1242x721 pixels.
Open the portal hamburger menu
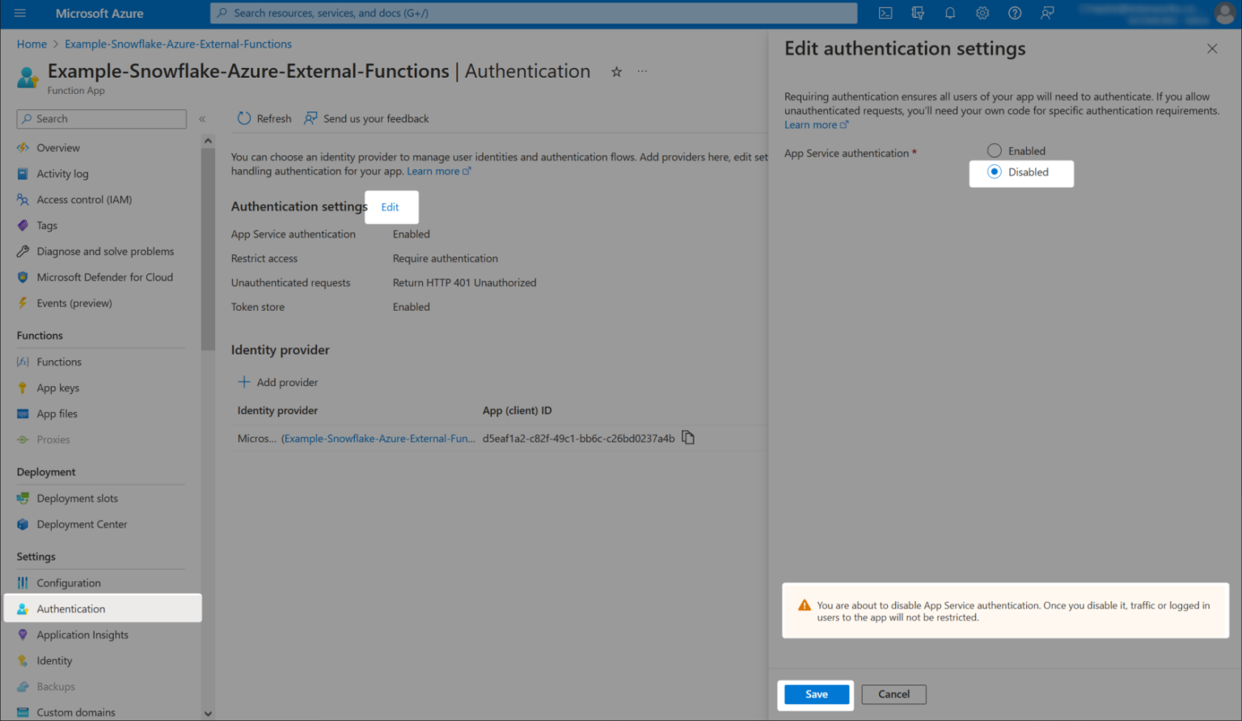point(20,13)
